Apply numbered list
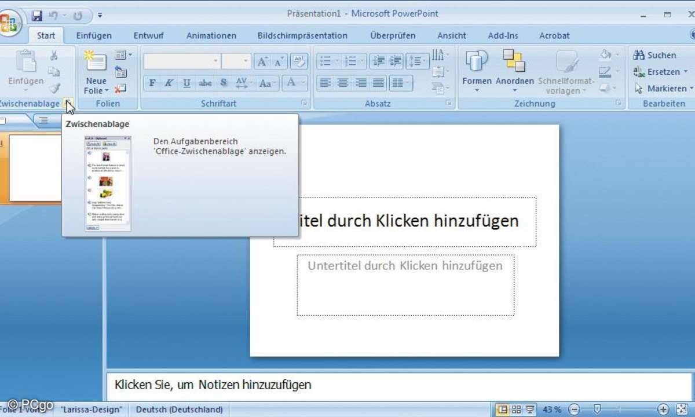Viewport: 695px width, 417px height. point(353,61)
